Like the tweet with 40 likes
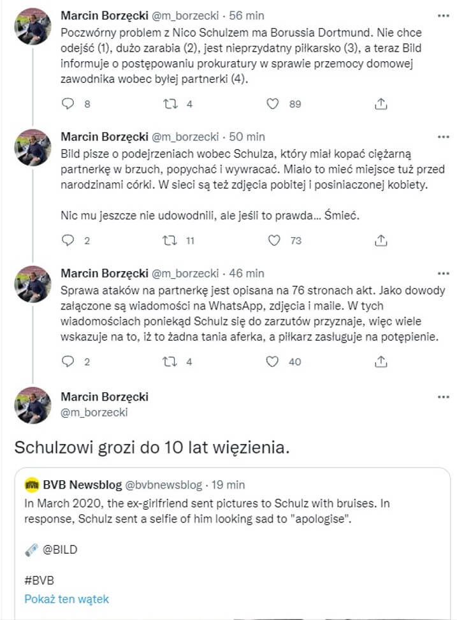 click(x=273, y=362)
